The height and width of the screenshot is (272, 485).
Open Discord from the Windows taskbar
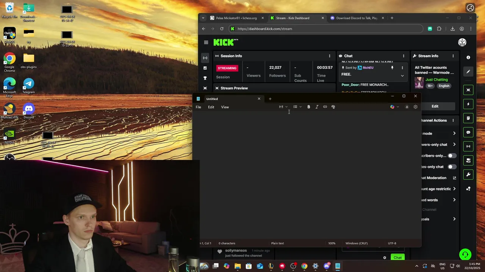(x=327, y=266)
